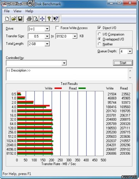Image resolution: width=139 pixels, height=179 pixels.
Task: Open the View menu
Action: (x=18, y=11)
